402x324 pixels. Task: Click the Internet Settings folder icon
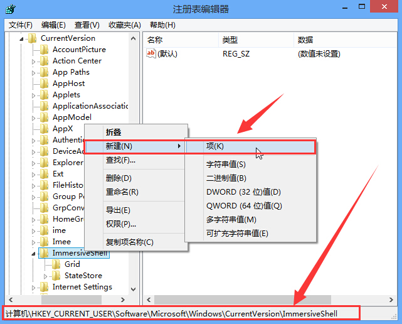click(44, 287)
